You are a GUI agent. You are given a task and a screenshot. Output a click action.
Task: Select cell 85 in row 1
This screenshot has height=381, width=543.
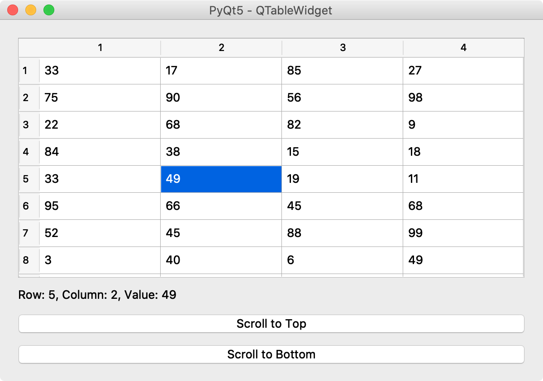click(x=343, y=71)
